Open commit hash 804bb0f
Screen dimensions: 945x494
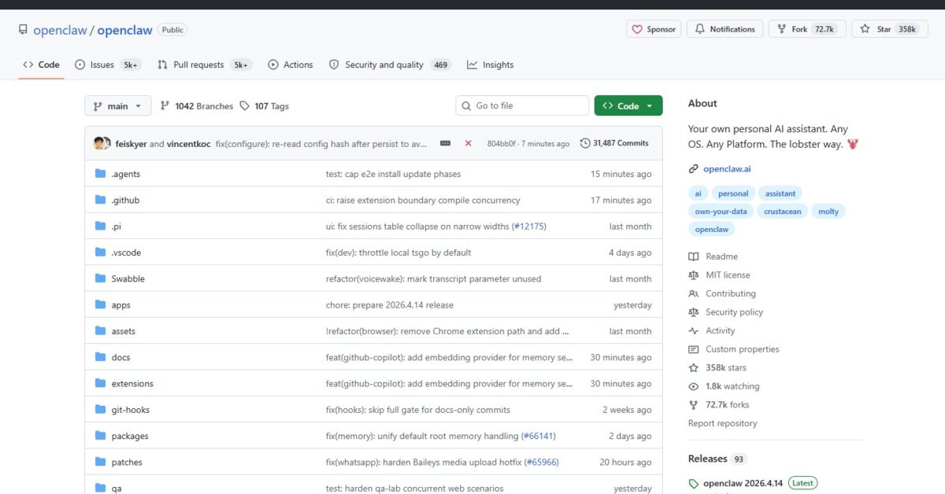[x=501, y=144]
